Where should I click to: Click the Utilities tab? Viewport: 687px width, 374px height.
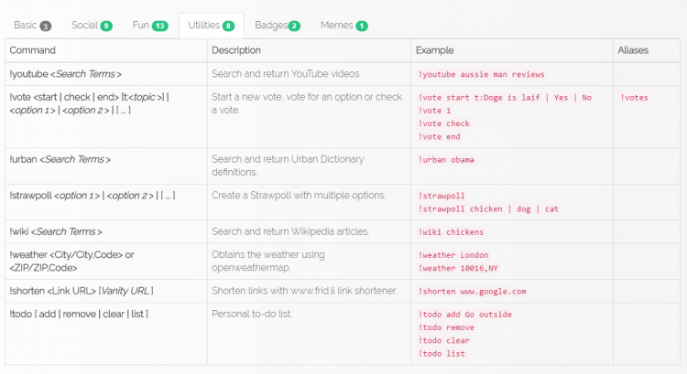(x=212, y=26)
